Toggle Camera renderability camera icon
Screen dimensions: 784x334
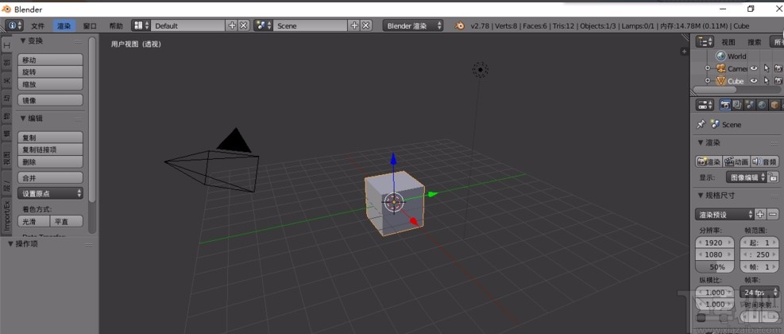(778, 68)
